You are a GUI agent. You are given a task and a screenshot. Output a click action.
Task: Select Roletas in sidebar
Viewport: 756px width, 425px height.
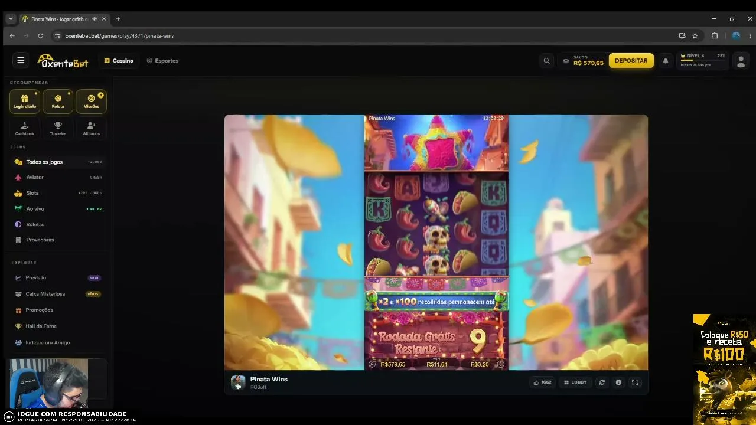coord(58,224)
